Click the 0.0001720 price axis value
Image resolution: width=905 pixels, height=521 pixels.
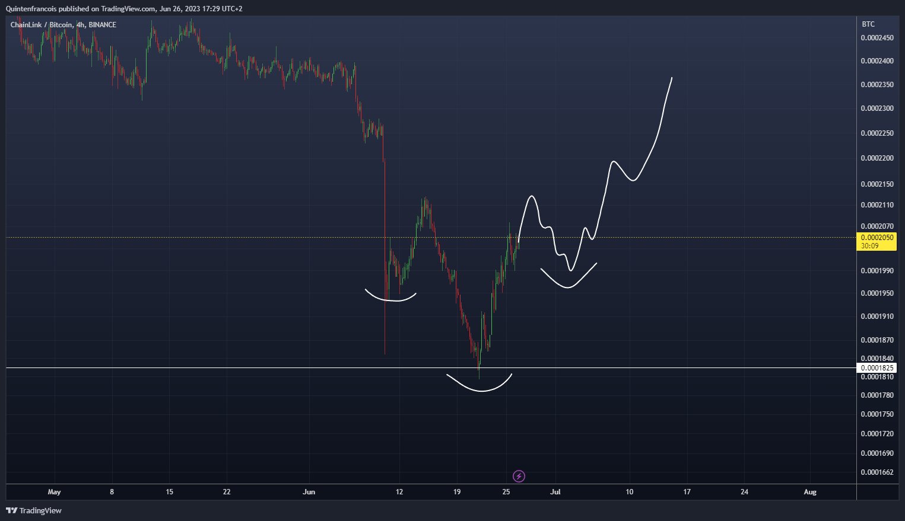coord(877,434)
